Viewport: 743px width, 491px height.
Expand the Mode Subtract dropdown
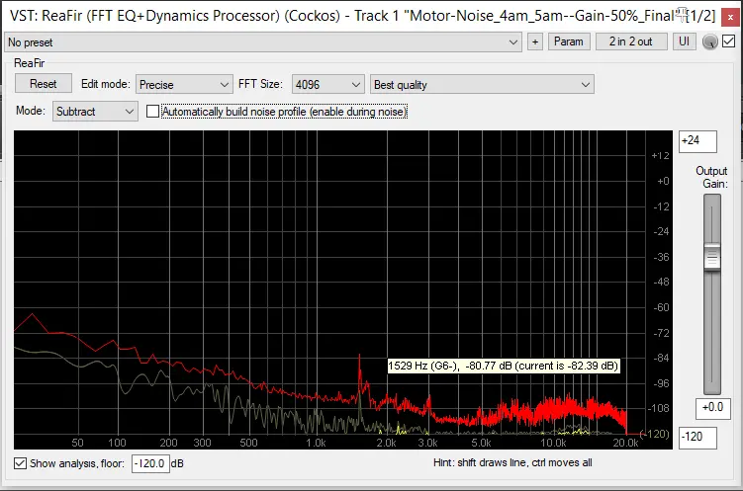coord(95,112)
